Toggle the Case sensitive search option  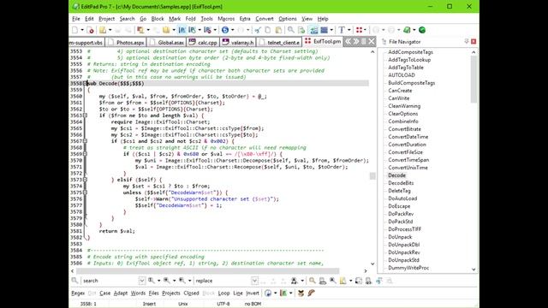point(104,293)
